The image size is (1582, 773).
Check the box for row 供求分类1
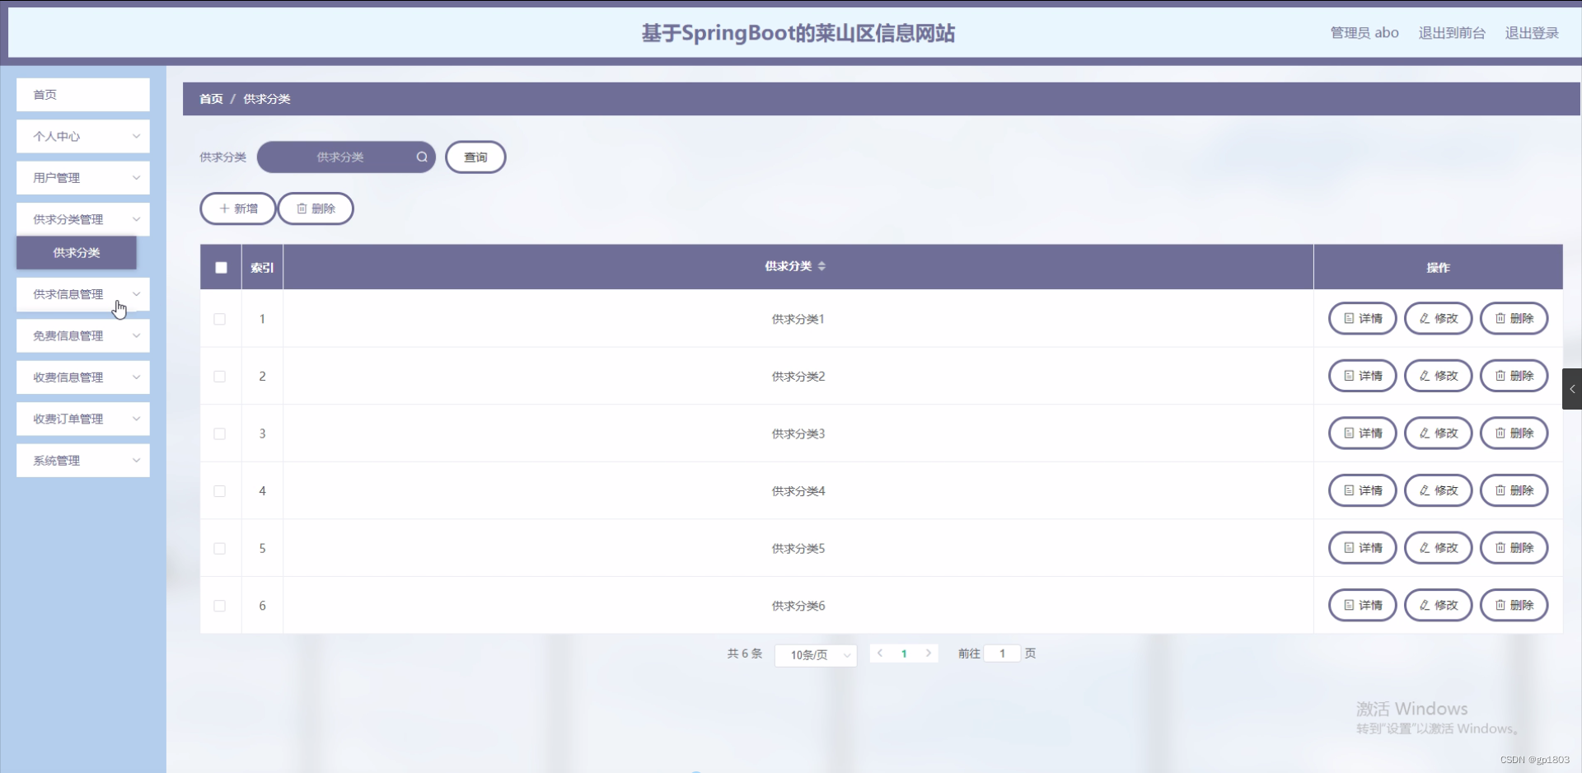220,319
